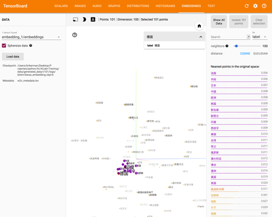This screenshot has height=217, width=272.
Task: Click the Show All Data button
Action: point(219,22)
